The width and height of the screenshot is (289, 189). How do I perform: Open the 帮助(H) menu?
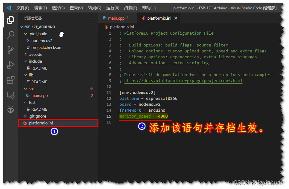tap(149, 8)
